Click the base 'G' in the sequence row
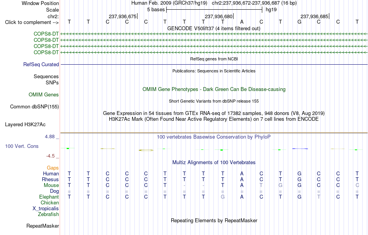The height and width of the screenshot is (235, 368). (299, 22)
